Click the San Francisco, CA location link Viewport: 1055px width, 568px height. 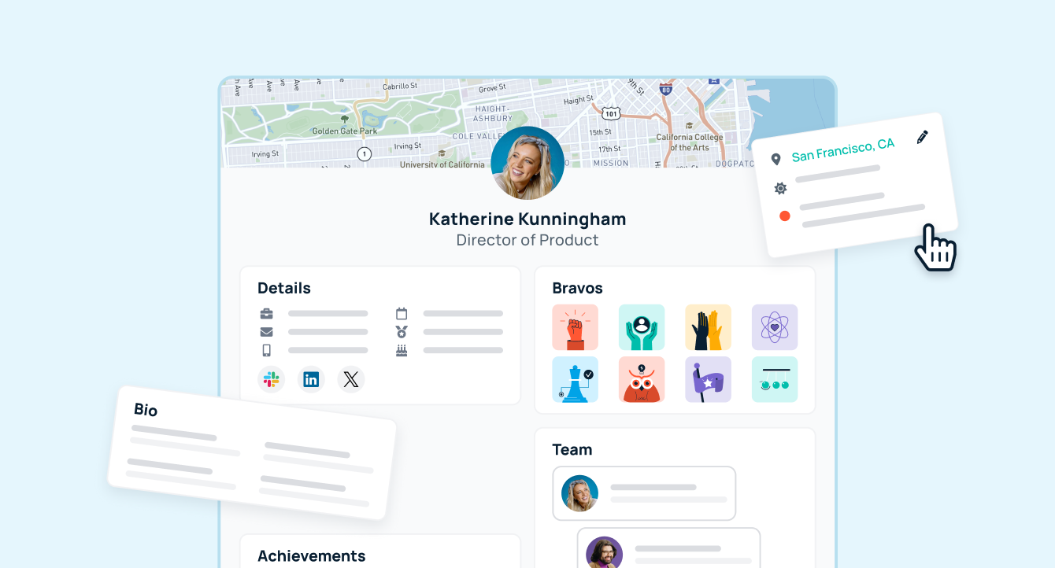tap(843, 149)
